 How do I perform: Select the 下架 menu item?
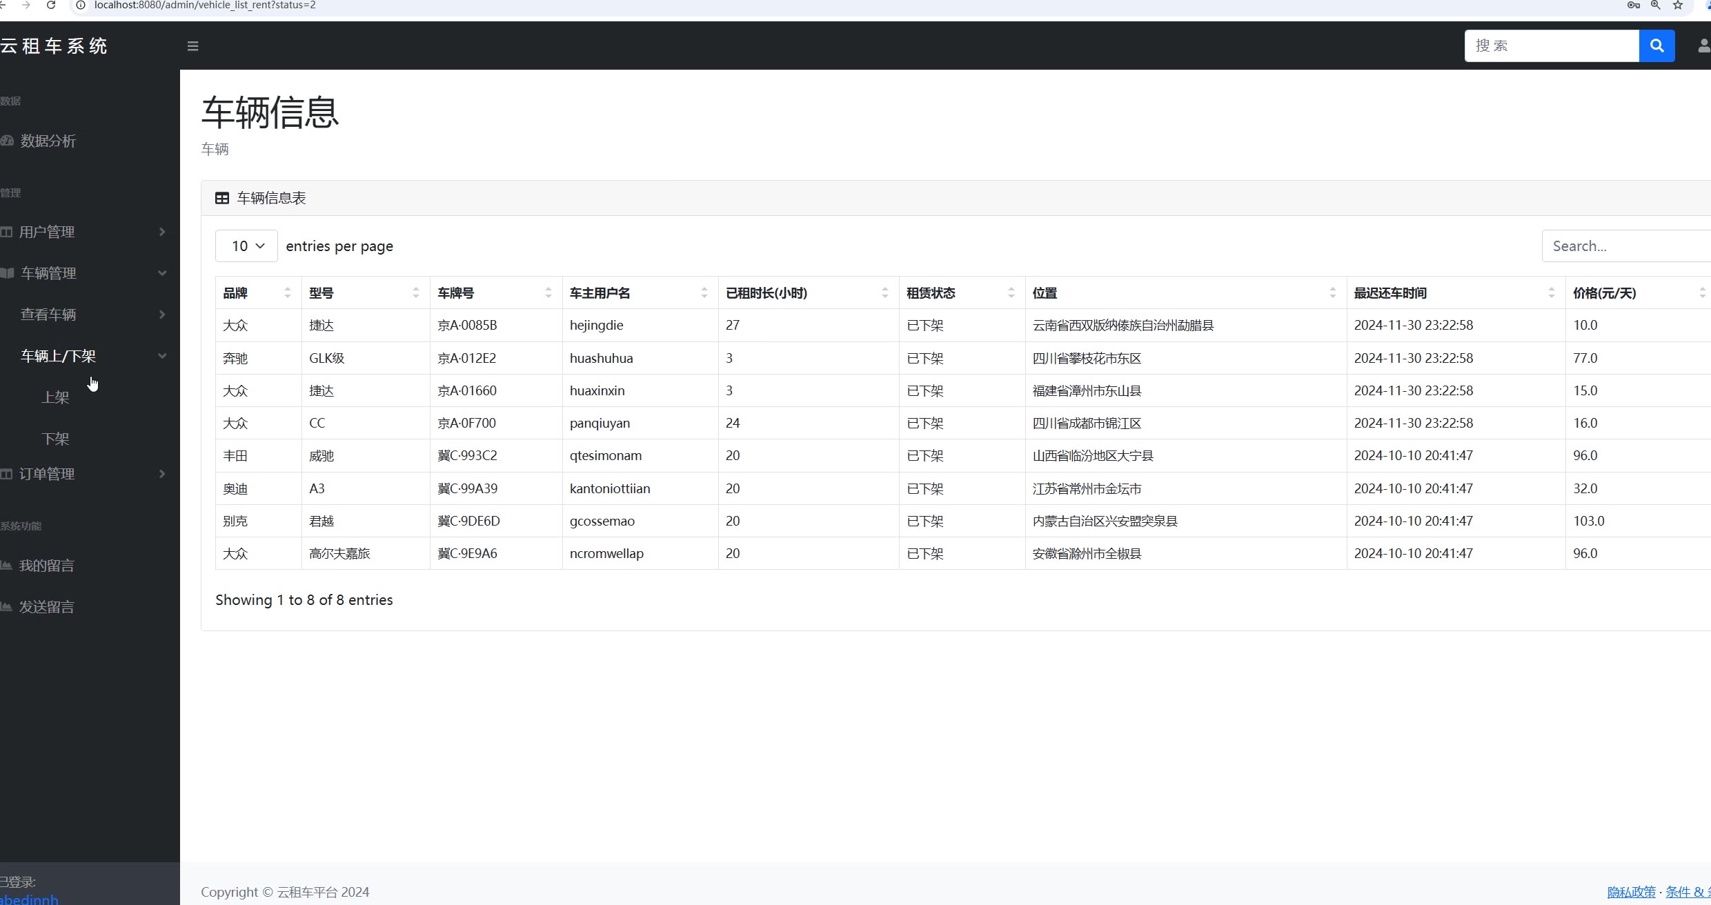[55, 439]
